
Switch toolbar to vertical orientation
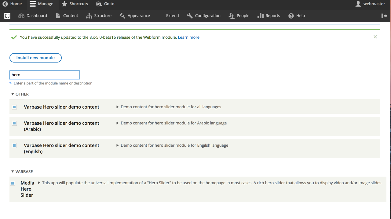click(x=385, y=16)
